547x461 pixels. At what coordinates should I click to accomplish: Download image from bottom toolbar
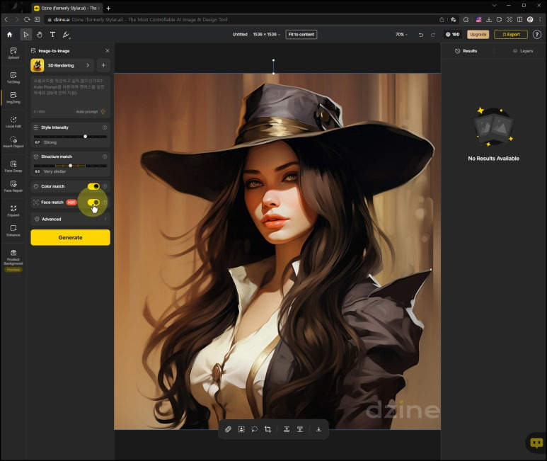(x=318, y=429)
